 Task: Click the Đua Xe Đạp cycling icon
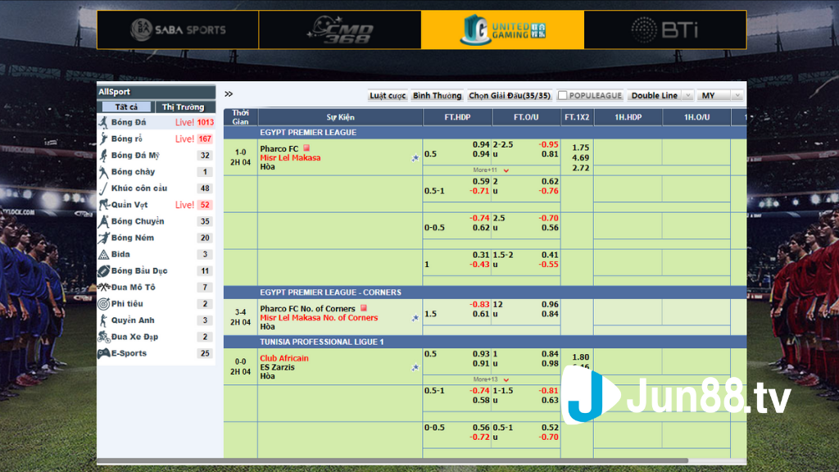coord(103,337)
